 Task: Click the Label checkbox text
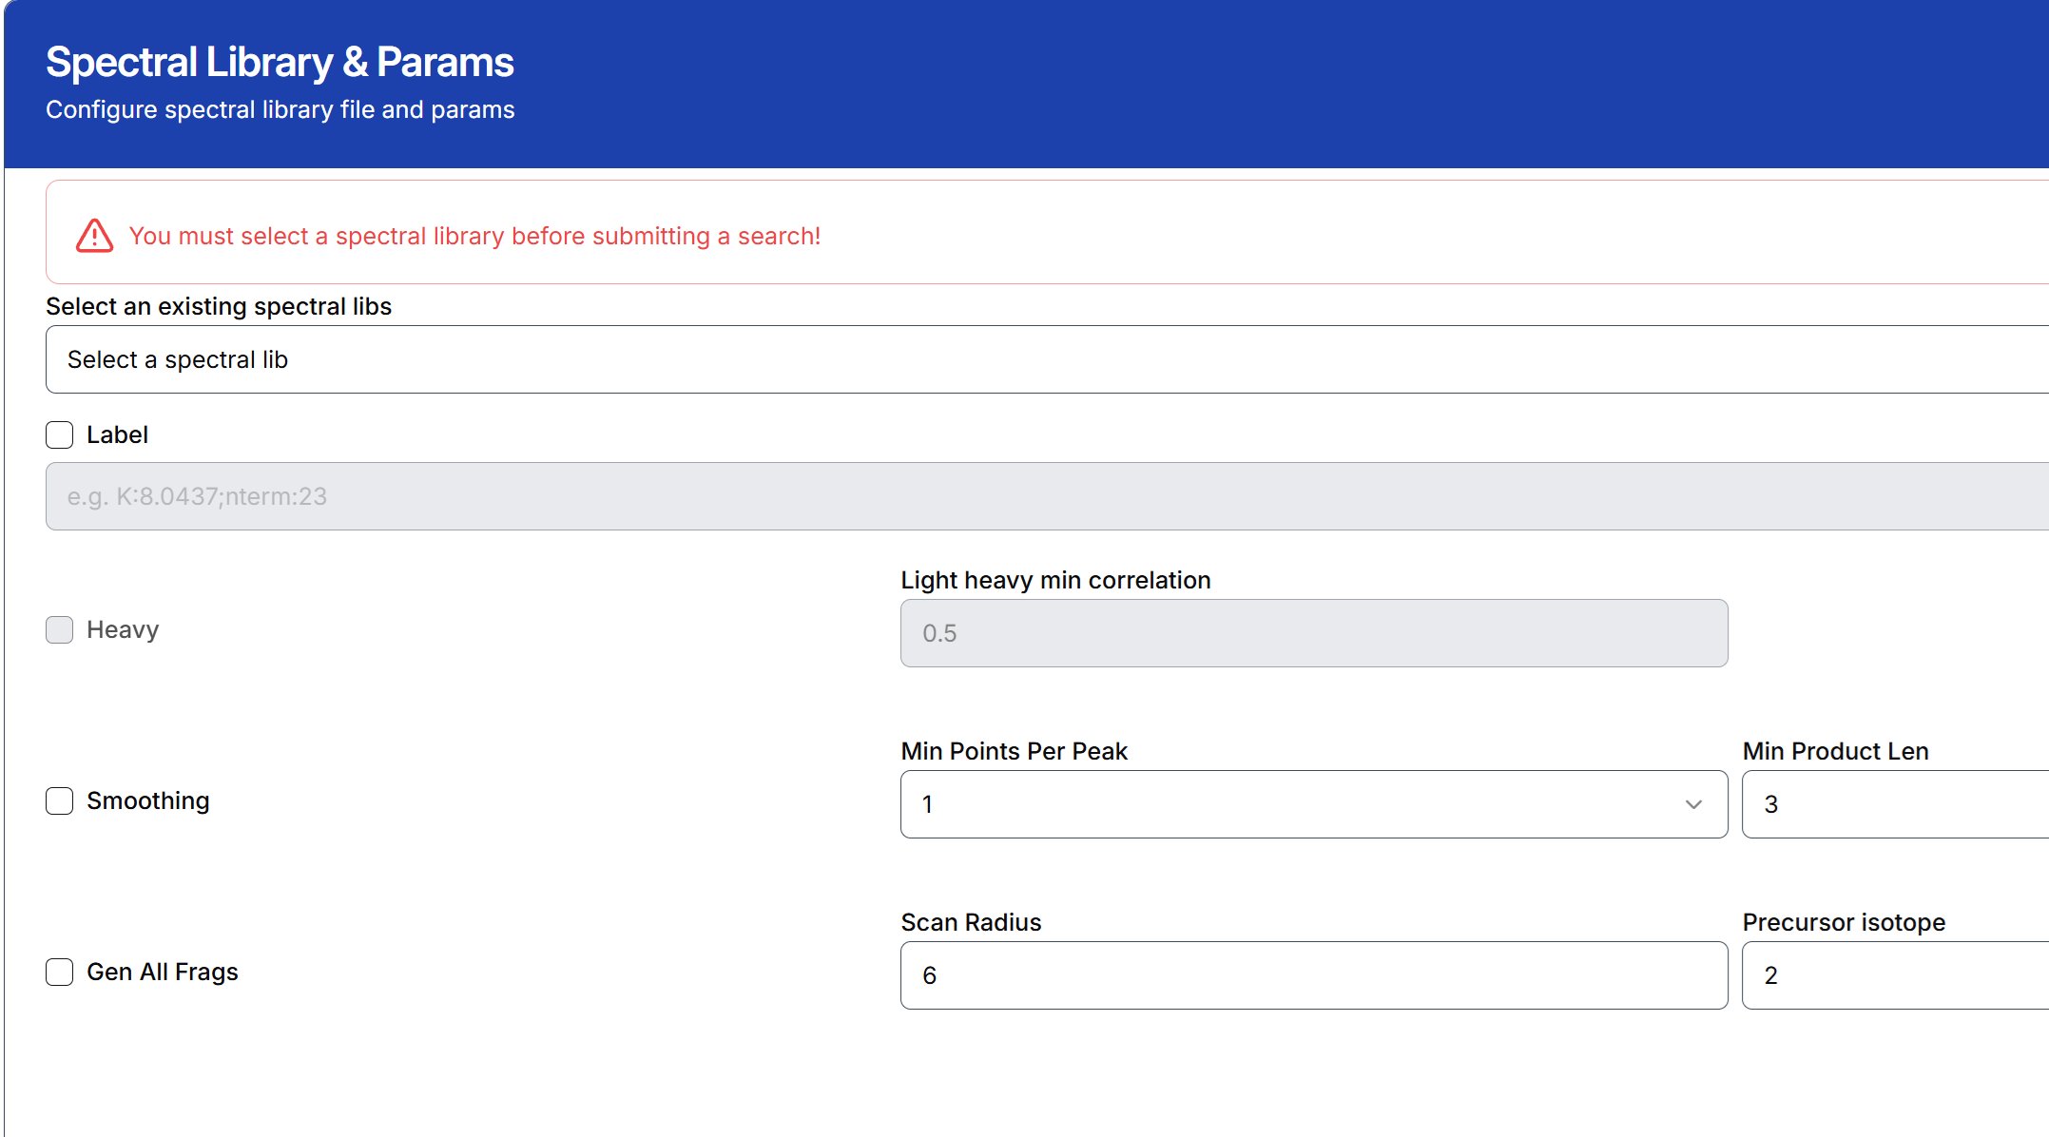point(117,435)
